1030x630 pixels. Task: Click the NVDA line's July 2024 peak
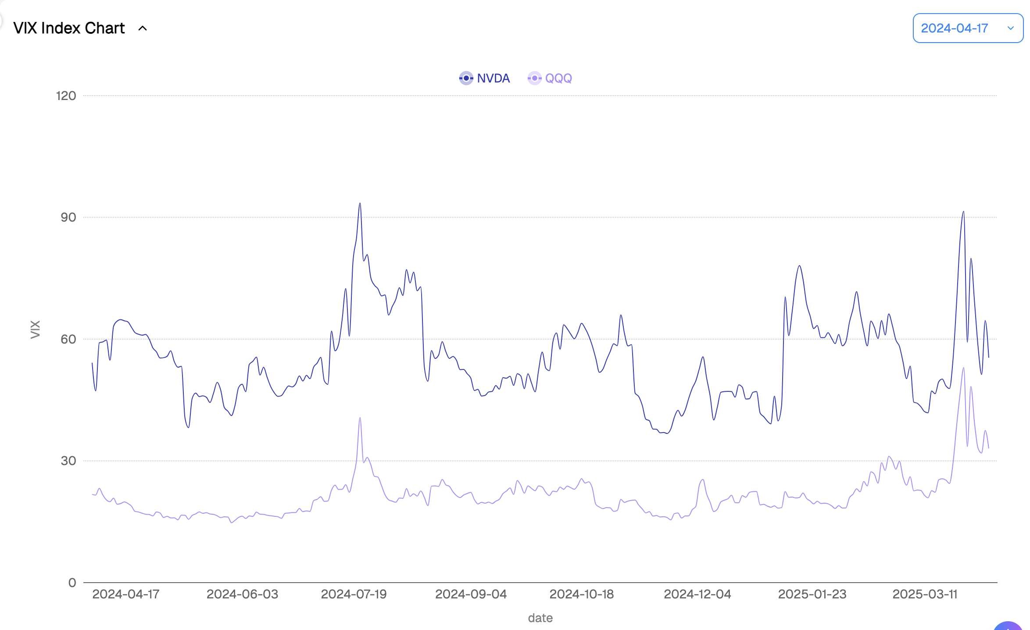(x=360, y=204)
